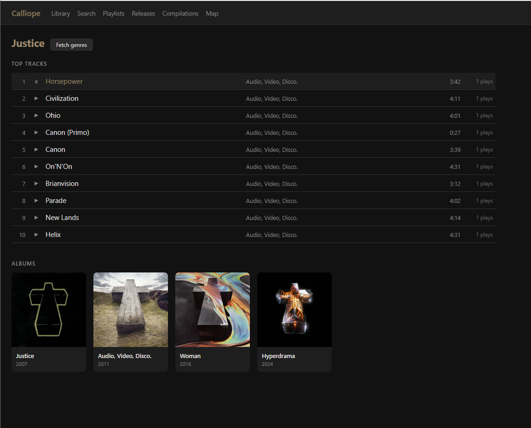
Task: Play the track Ohio
Action: pos(36,116)
